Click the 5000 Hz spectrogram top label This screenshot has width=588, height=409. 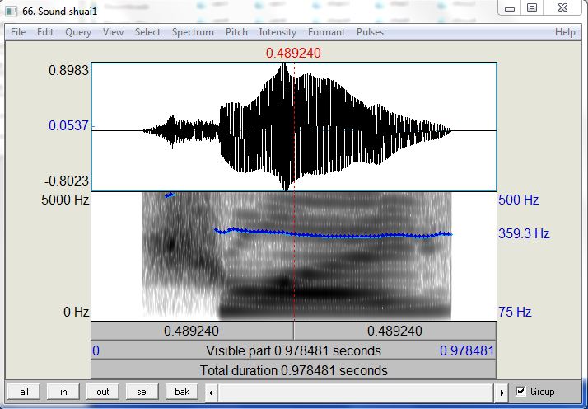click(x=65, y=200)
